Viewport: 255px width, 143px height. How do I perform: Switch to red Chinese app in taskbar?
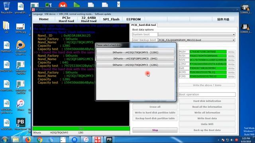(98, 139)
